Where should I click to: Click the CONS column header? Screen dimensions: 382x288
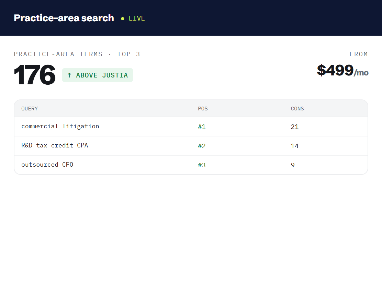tap(297, 109)
